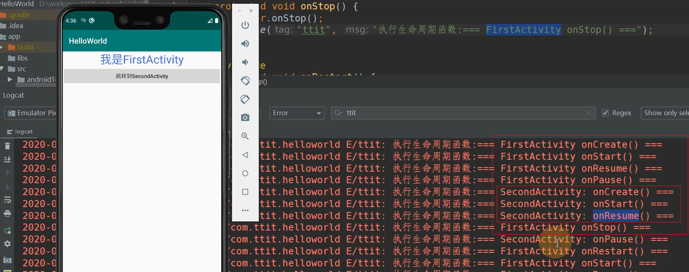Toggle soft-wrap in logcat sidebar
This screenshot has width=689, height=272.
click(7, 200)
